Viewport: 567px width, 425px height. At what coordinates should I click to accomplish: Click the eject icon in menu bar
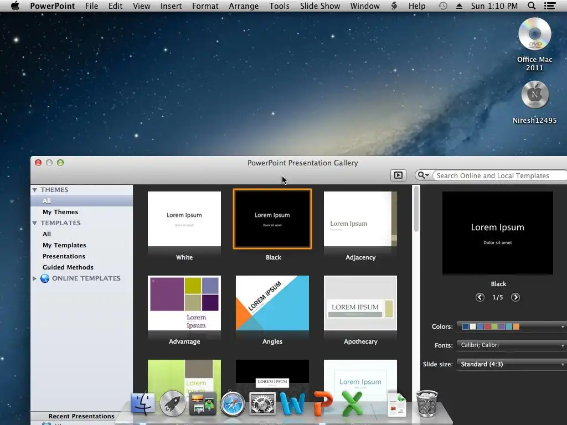[x=459, y=6]
